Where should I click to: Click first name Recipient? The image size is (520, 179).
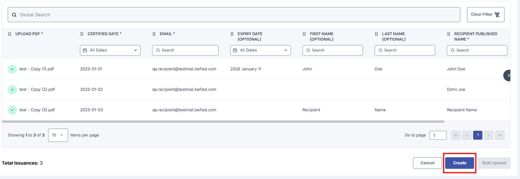(311, 110)
